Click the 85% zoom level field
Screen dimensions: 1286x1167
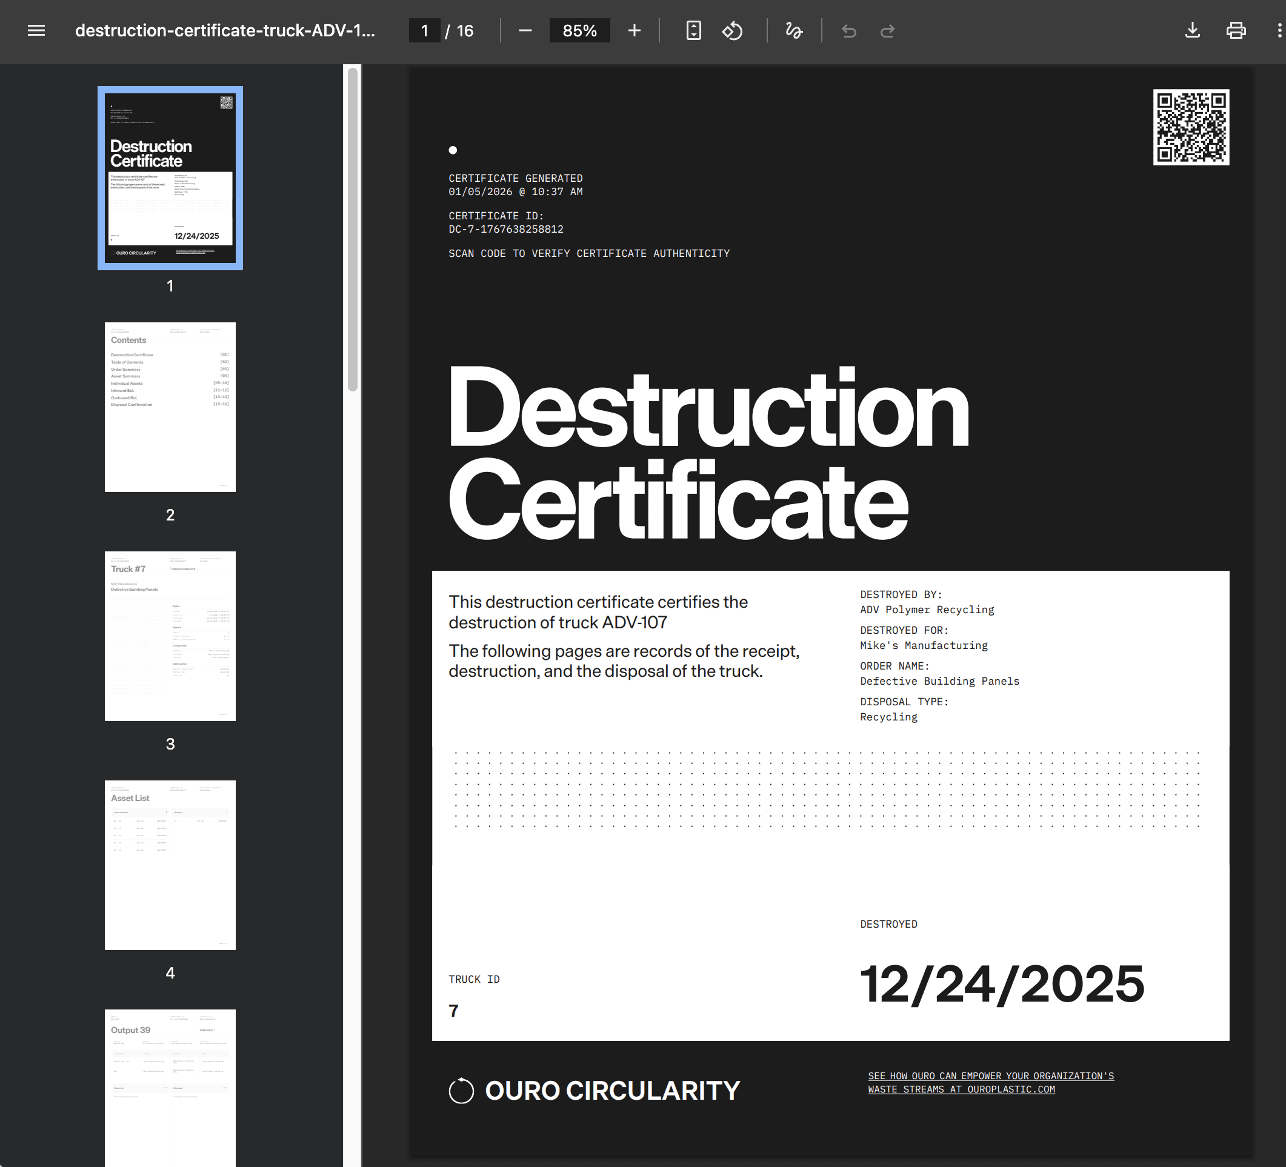click(579, 31)
